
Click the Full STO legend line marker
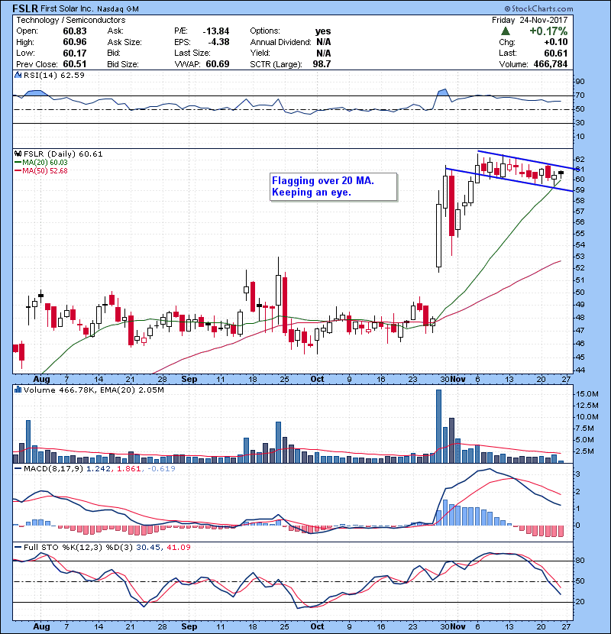(18, 548)
